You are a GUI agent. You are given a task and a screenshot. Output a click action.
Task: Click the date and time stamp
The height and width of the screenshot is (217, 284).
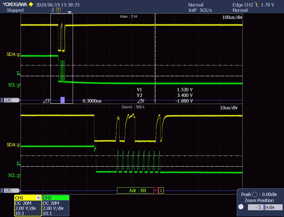[x=58, y=5]
